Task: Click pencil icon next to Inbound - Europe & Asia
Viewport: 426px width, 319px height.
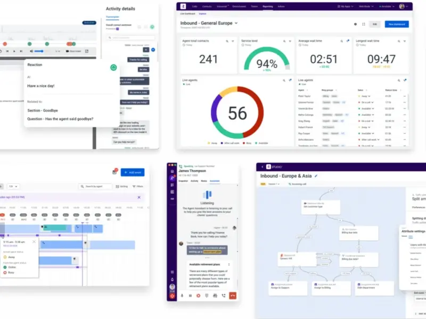Action: click(316, 176)
